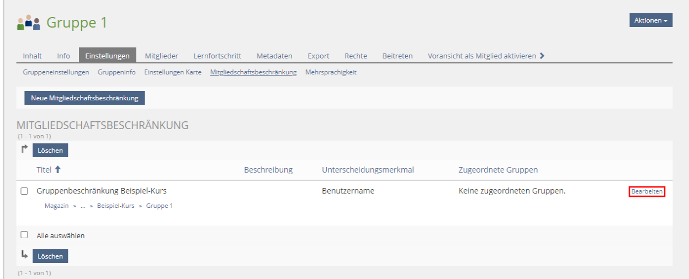Click the Titel sort arrow icon
The image size is (689, 279).
tap(57, 170)
